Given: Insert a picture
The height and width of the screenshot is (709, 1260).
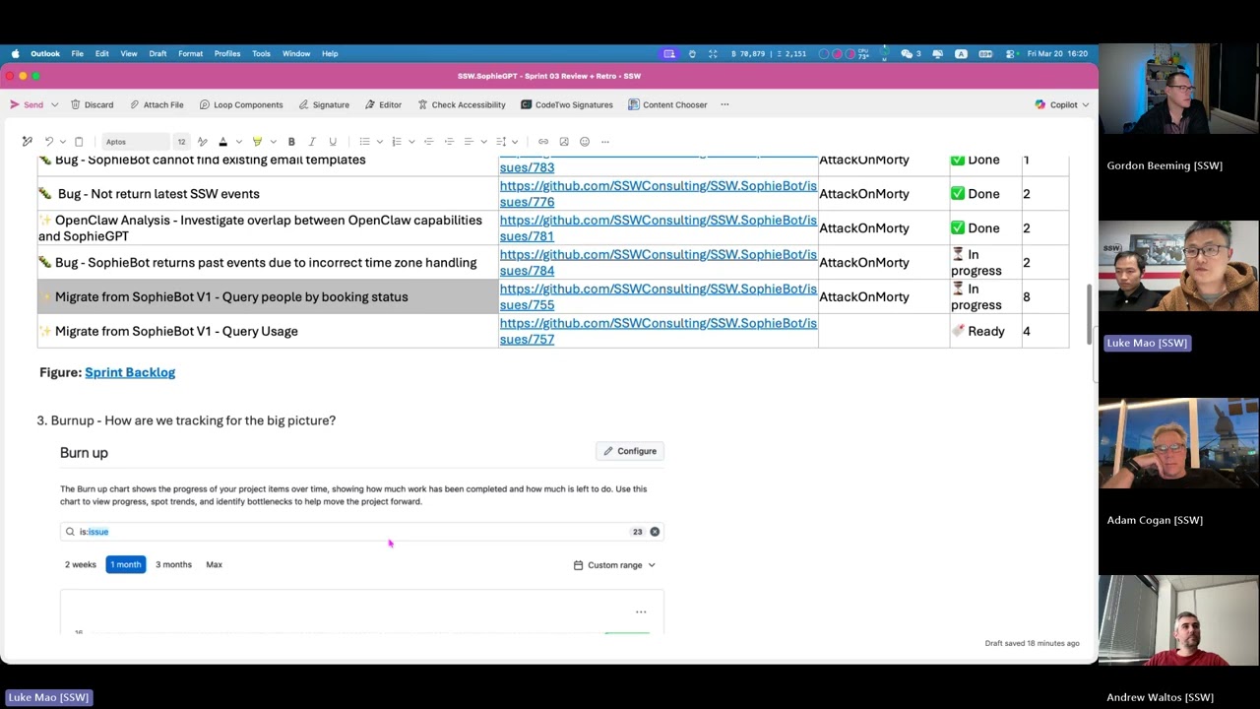Looking at the screenshot, I should point(564,142).
